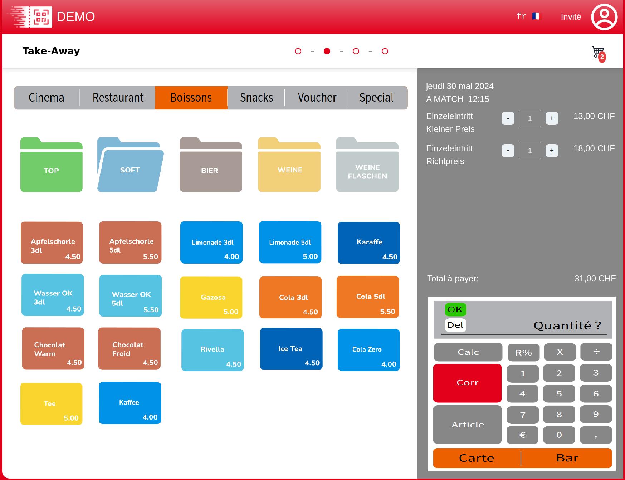Select the third step indicator circle
The image size is (625, 480).
click(x=356, y=51)
